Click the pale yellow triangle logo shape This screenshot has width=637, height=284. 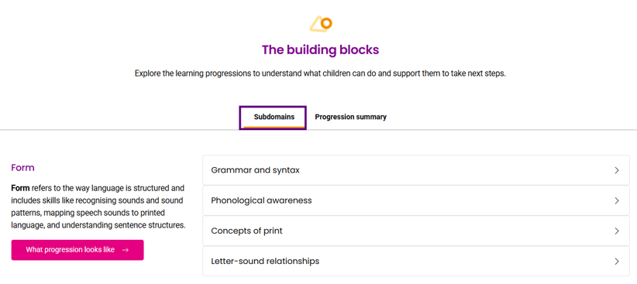pyautogui.click(x=316, y=25)
